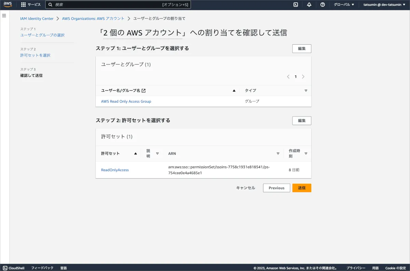Screen dimensions: 410x271
Task: Go to next page of users table
Action: (x=303, y=77)
